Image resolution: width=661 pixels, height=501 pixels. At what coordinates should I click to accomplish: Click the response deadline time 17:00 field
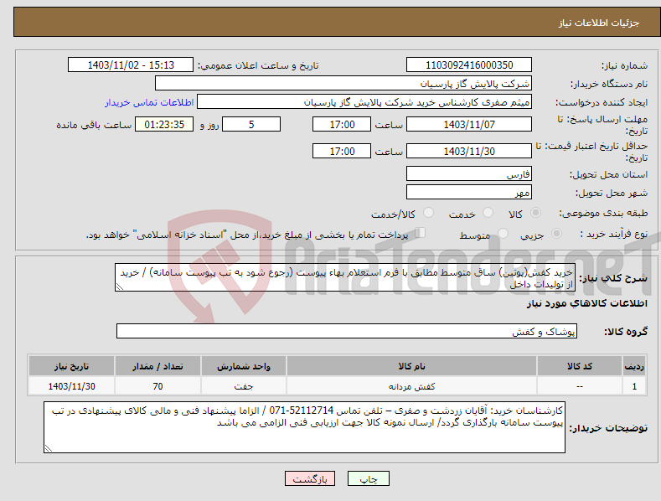click(x=342, y=124)
